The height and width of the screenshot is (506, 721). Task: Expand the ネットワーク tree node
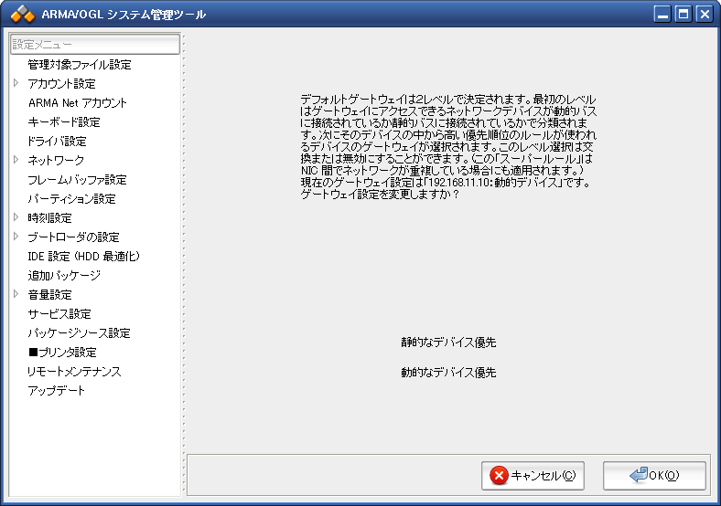pyautogui.click(x=16, y=160)
